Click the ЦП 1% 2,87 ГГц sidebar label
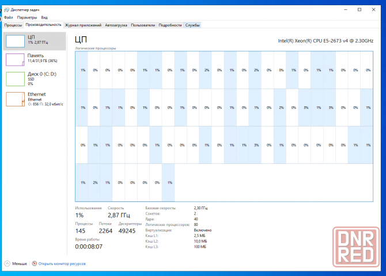This screenshot has width=386, height=276. (x=37, y=40)
